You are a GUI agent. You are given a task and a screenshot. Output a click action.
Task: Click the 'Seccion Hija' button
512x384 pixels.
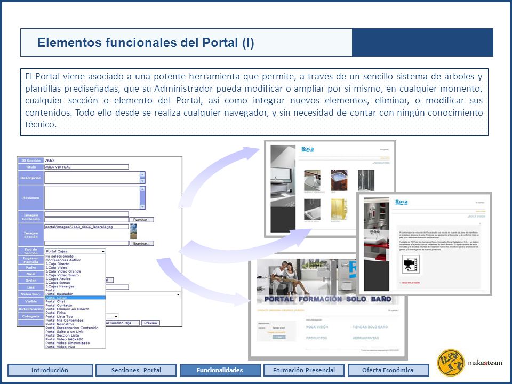pyautogui.click(x=123, y=323)
